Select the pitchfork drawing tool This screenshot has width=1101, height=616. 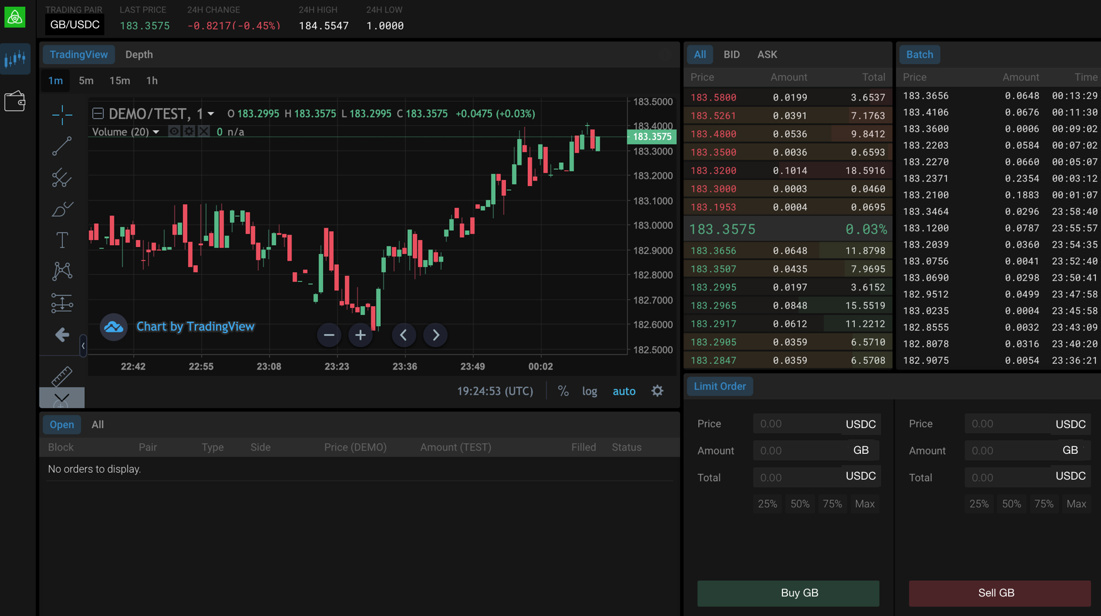[62, 178]
